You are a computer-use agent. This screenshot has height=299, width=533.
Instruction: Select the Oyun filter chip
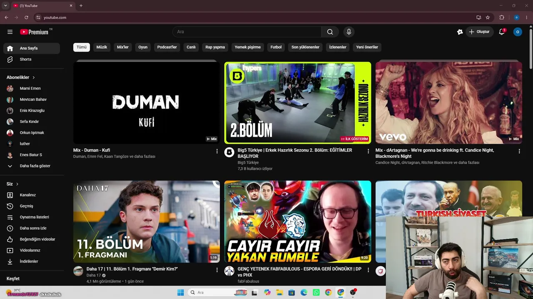click(143, 47)
